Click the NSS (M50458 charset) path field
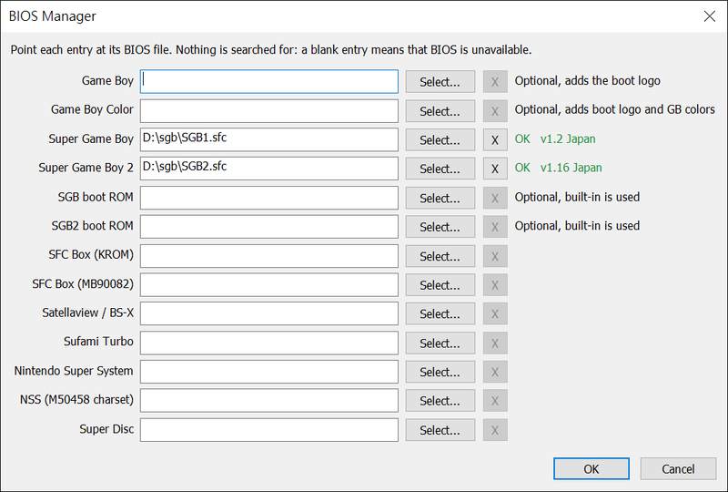728x492 pixels. (x=269, y=400)
